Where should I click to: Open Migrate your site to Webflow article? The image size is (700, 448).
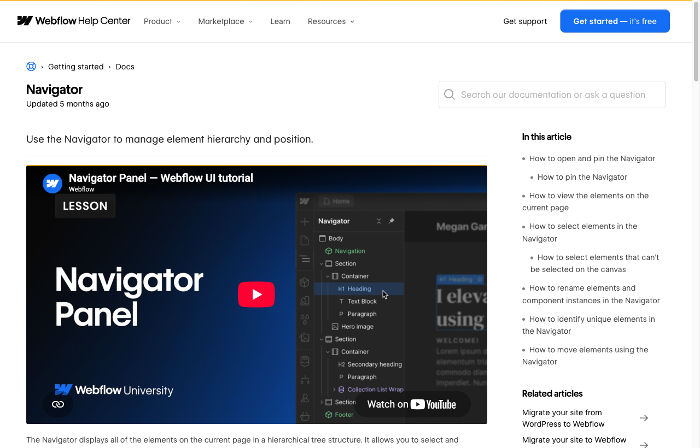(574, 440)
